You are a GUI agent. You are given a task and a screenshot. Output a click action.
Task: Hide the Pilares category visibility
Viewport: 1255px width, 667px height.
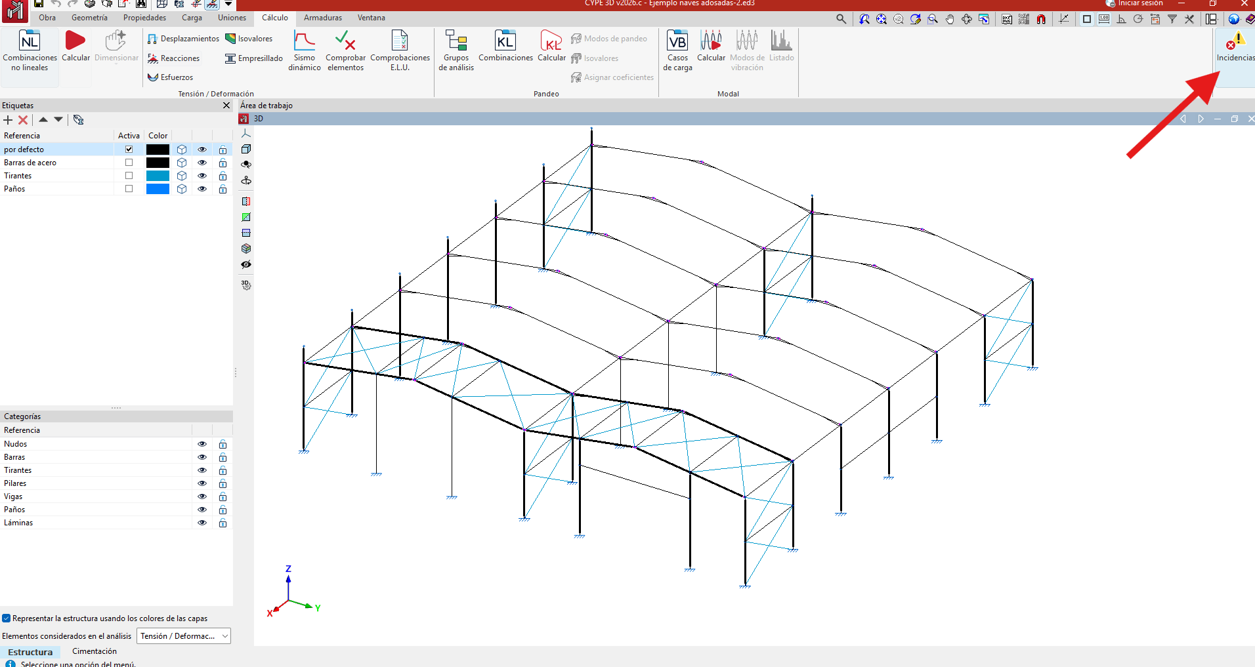coord(202,483)
